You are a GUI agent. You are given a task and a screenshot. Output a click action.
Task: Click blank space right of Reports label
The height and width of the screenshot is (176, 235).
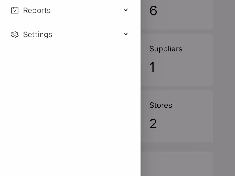coord(88,10)
